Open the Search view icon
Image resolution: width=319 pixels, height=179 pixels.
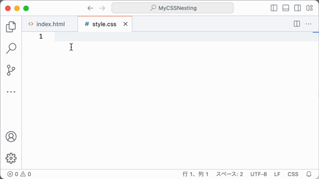click(11, 48)
